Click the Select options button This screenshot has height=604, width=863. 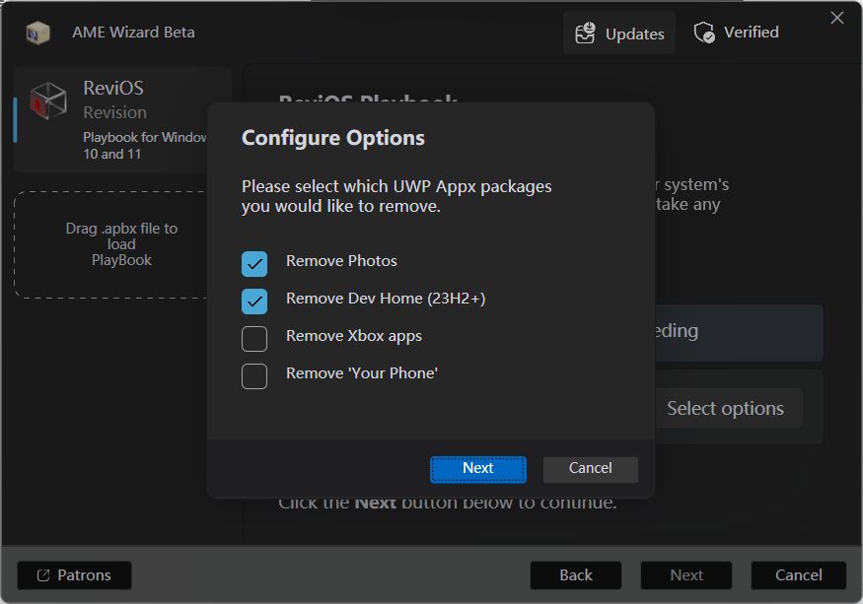click(x=725, y=408)
